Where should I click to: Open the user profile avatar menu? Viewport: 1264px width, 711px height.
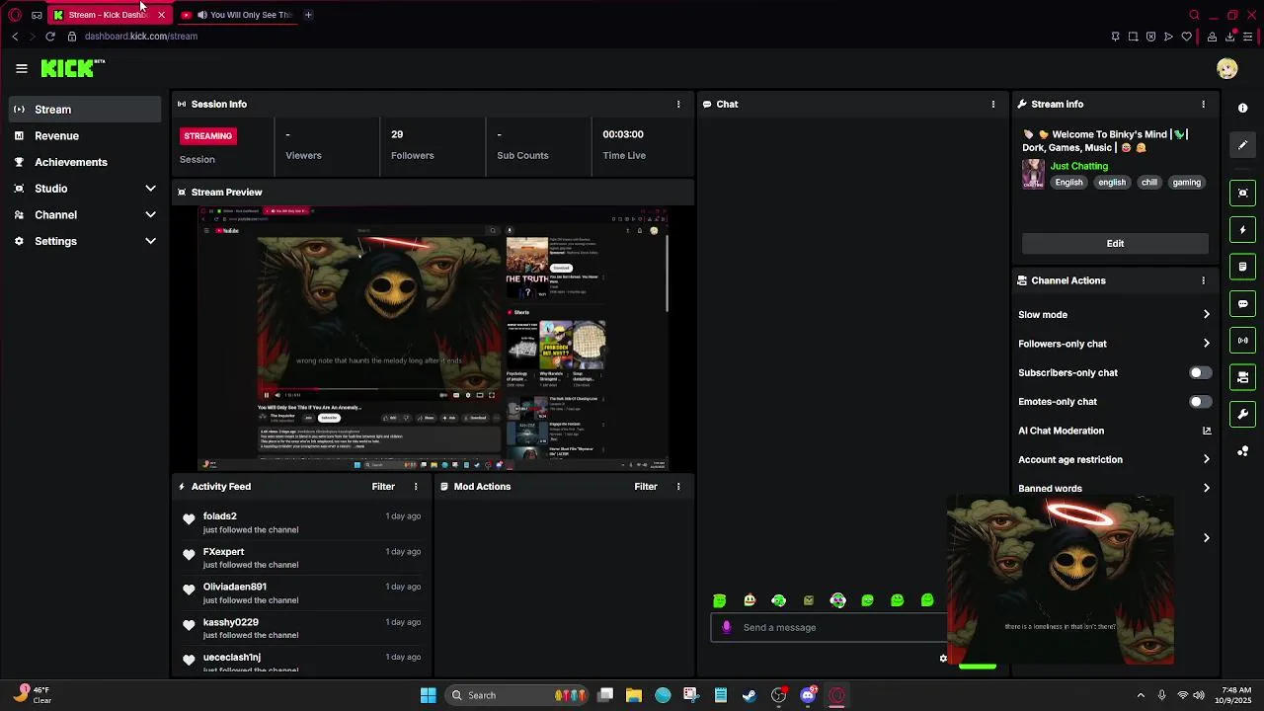coord(1227,68)
